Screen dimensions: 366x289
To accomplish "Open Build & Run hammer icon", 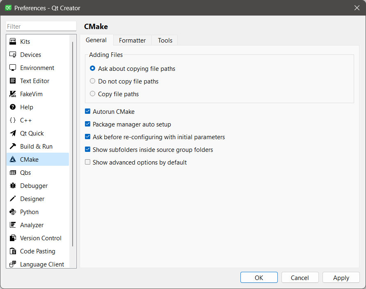I will [x=13, y=147].
